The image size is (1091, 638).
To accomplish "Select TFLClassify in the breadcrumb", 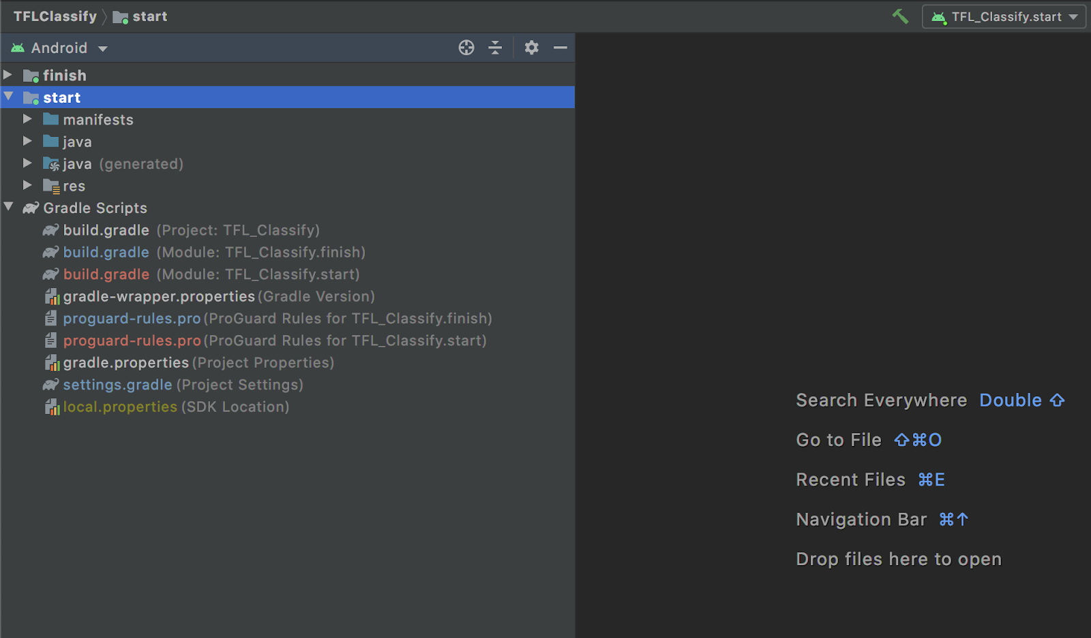I will pos(55,16).
